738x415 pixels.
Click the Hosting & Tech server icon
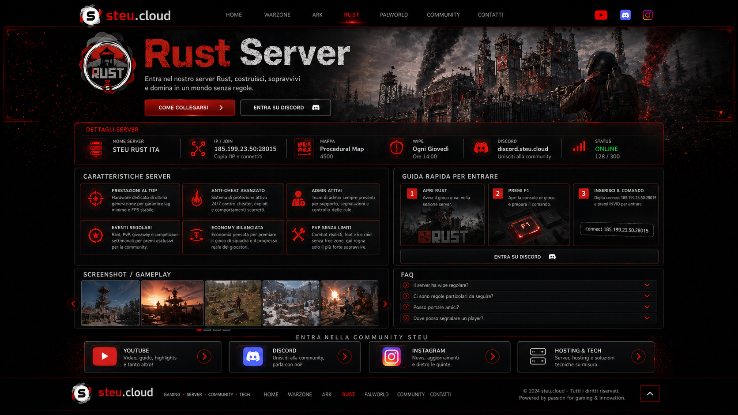click(x=538, y=356)
